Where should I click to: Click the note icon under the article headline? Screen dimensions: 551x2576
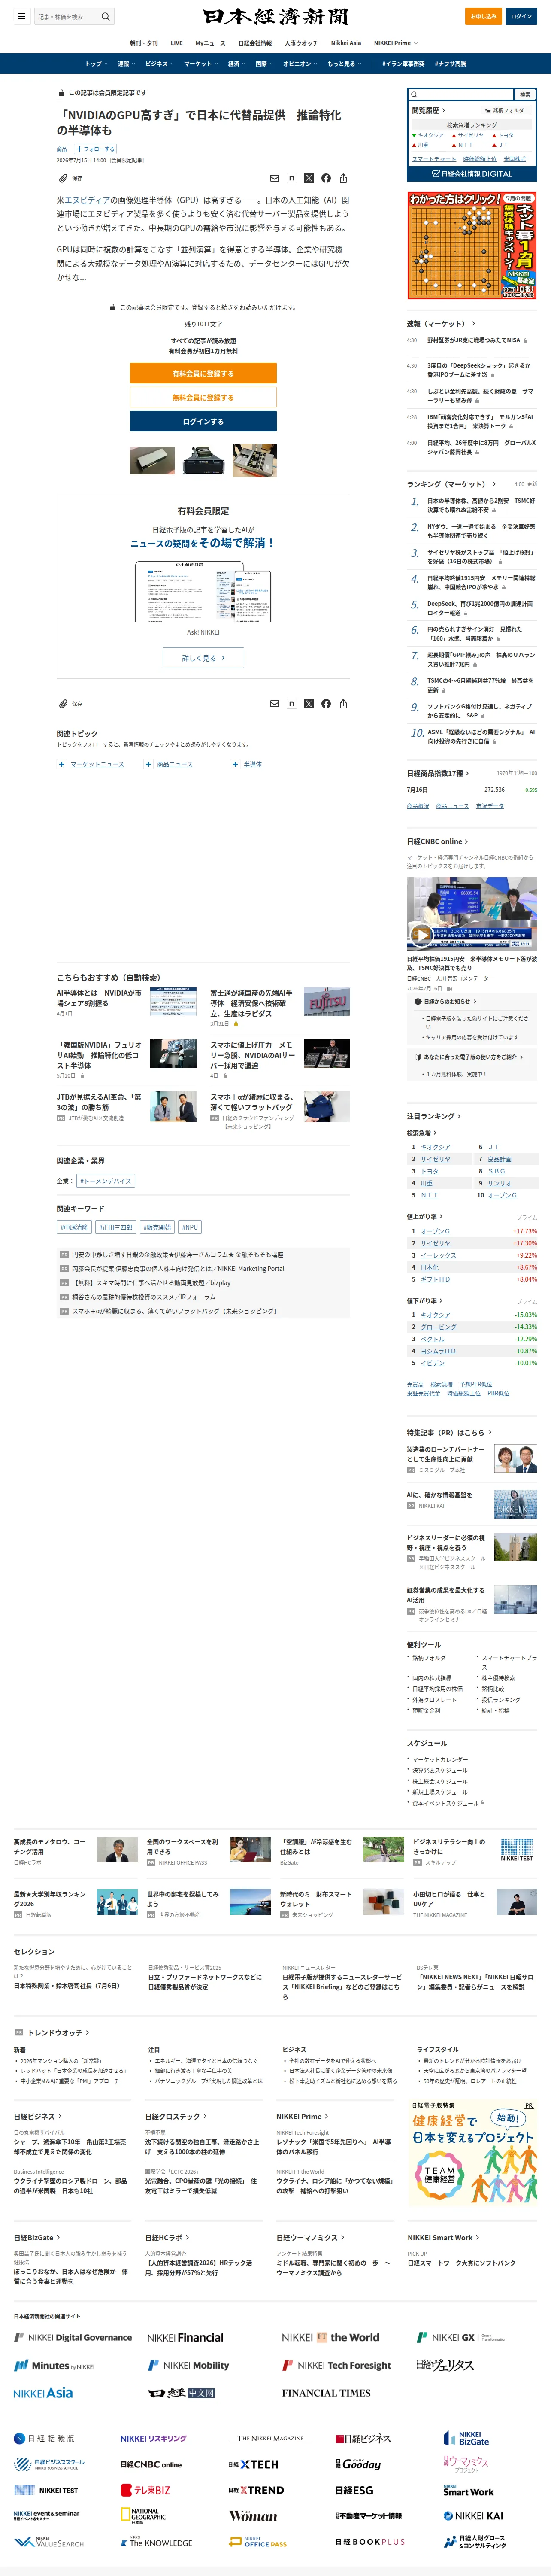pos(292,178)
